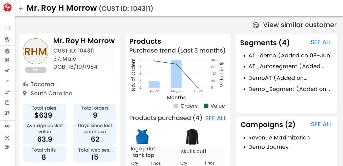The image size is (343, 166).
Task: Open the clipboard sidebar icon
Action: coord(7,102)
